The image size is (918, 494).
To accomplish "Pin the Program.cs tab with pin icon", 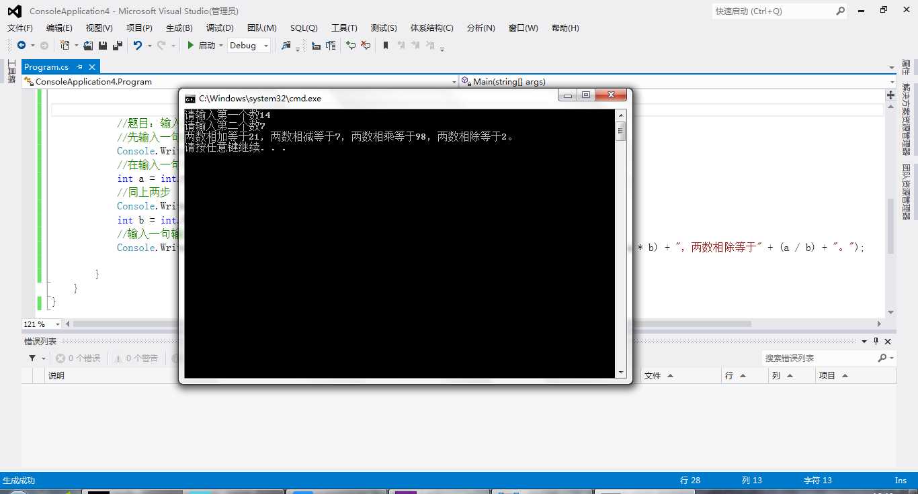I will 79,67.
